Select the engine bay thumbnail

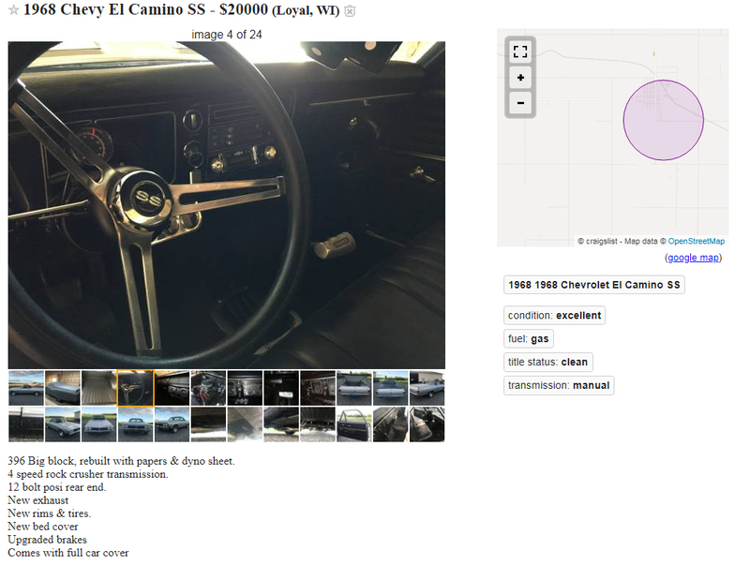pos(208,388)
